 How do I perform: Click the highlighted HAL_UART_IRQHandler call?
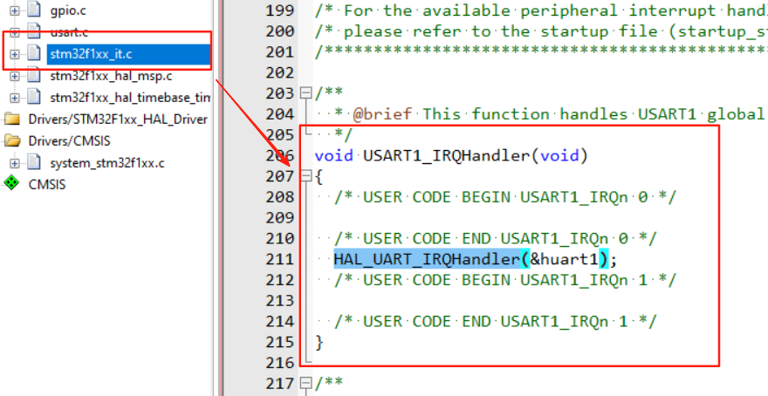click(427, 259)
